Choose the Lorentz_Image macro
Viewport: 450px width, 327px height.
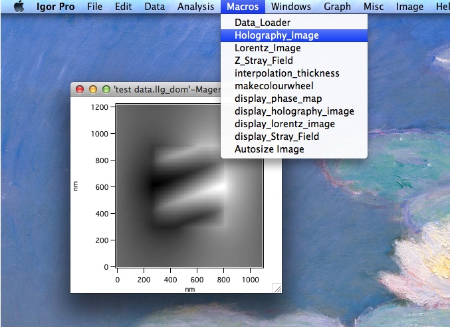[267, 48]
